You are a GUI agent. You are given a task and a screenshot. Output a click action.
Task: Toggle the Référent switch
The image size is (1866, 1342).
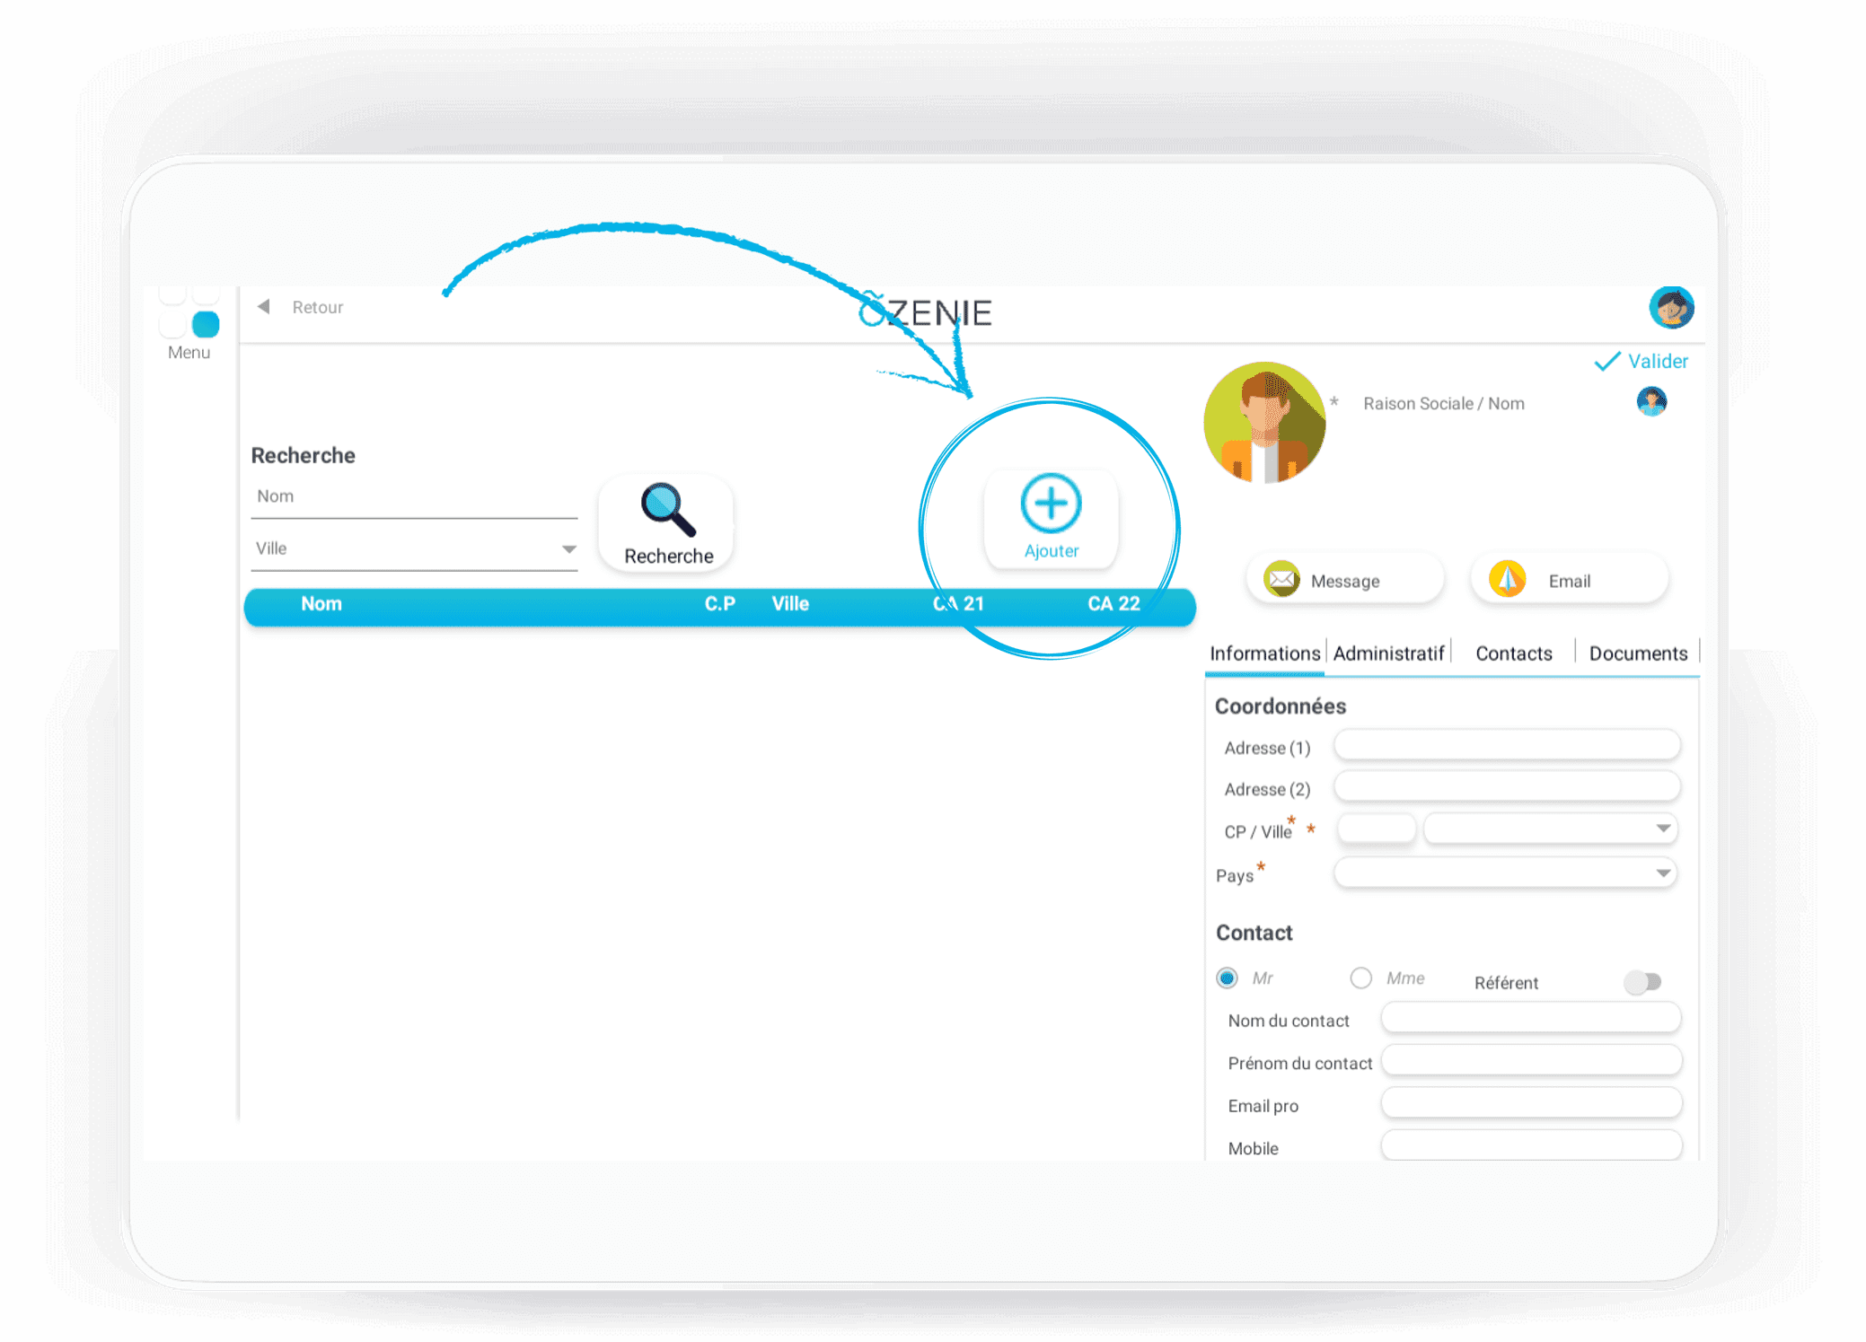pyautogui.click(x=1643, y=982)
